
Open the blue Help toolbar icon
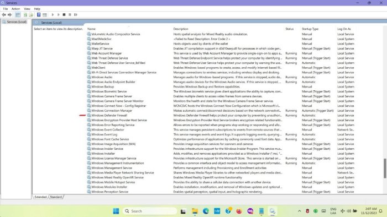39,15
